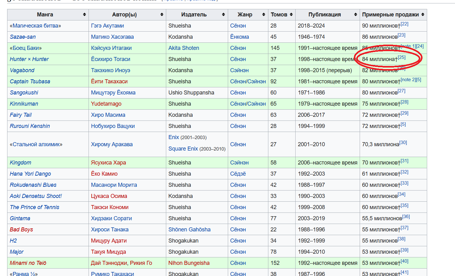Open the Rokudenashi Blues link
Image resolution: width=455 pixels, height=276 pixels.
coord(33,185)
